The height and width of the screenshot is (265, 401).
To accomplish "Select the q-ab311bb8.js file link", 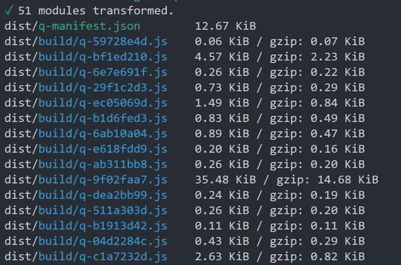I will tap(86, 164).
